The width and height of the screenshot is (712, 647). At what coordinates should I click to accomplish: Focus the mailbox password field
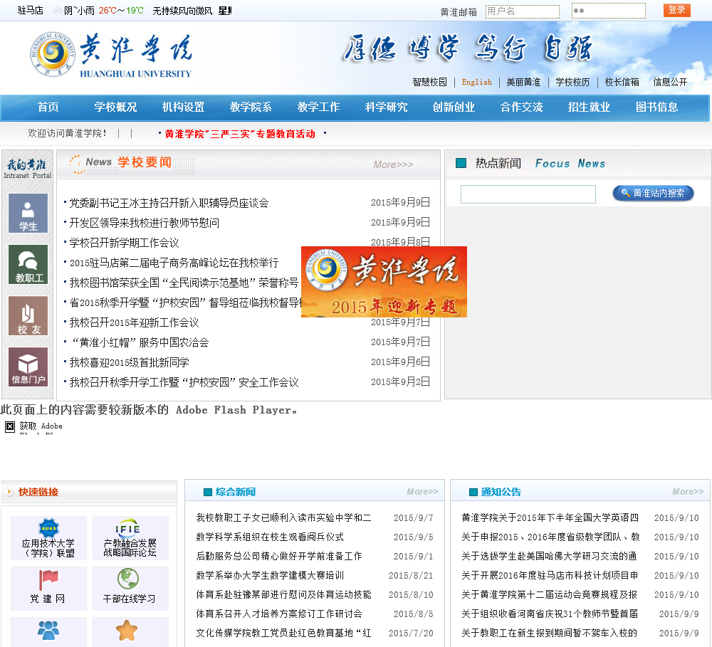click(609, 11)
